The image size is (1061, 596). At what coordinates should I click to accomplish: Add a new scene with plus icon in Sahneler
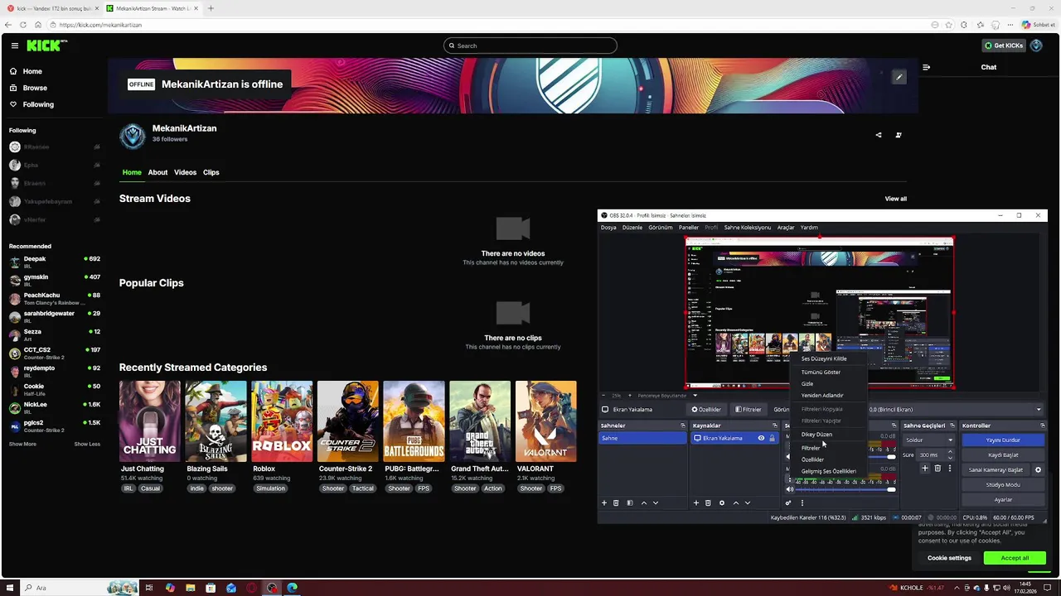pos(604,502)
